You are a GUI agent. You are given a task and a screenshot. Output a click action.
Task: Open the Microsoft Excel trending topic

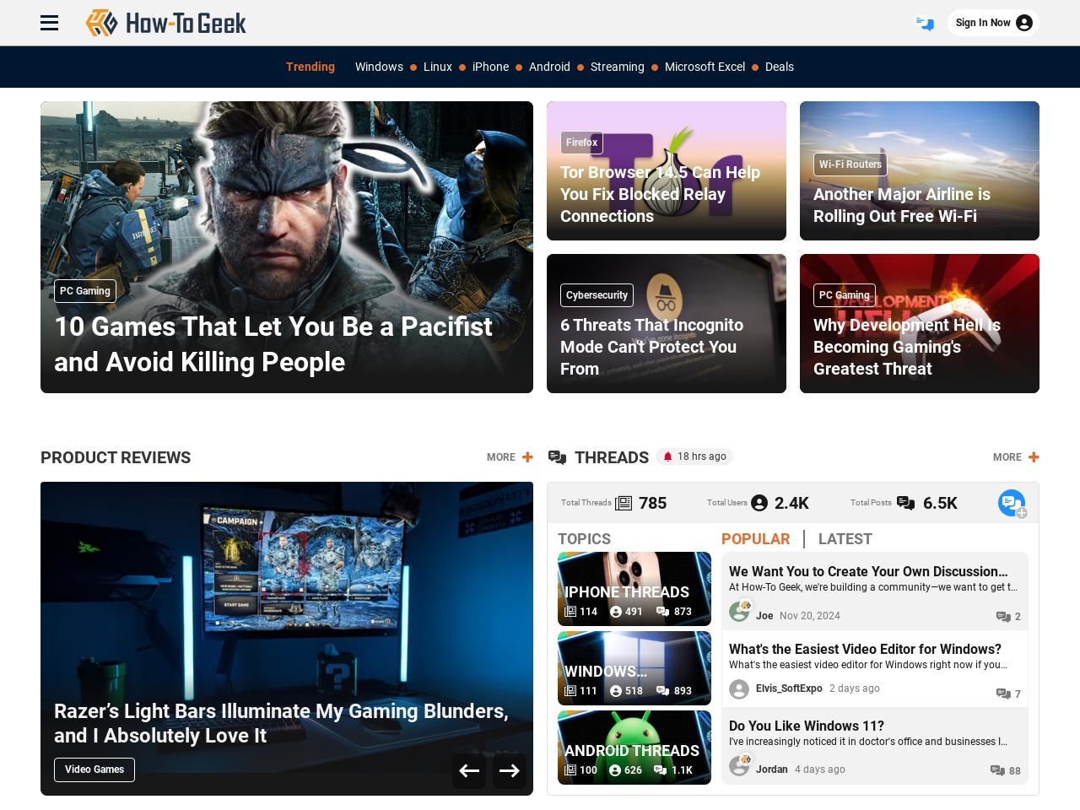pos(705,67)
